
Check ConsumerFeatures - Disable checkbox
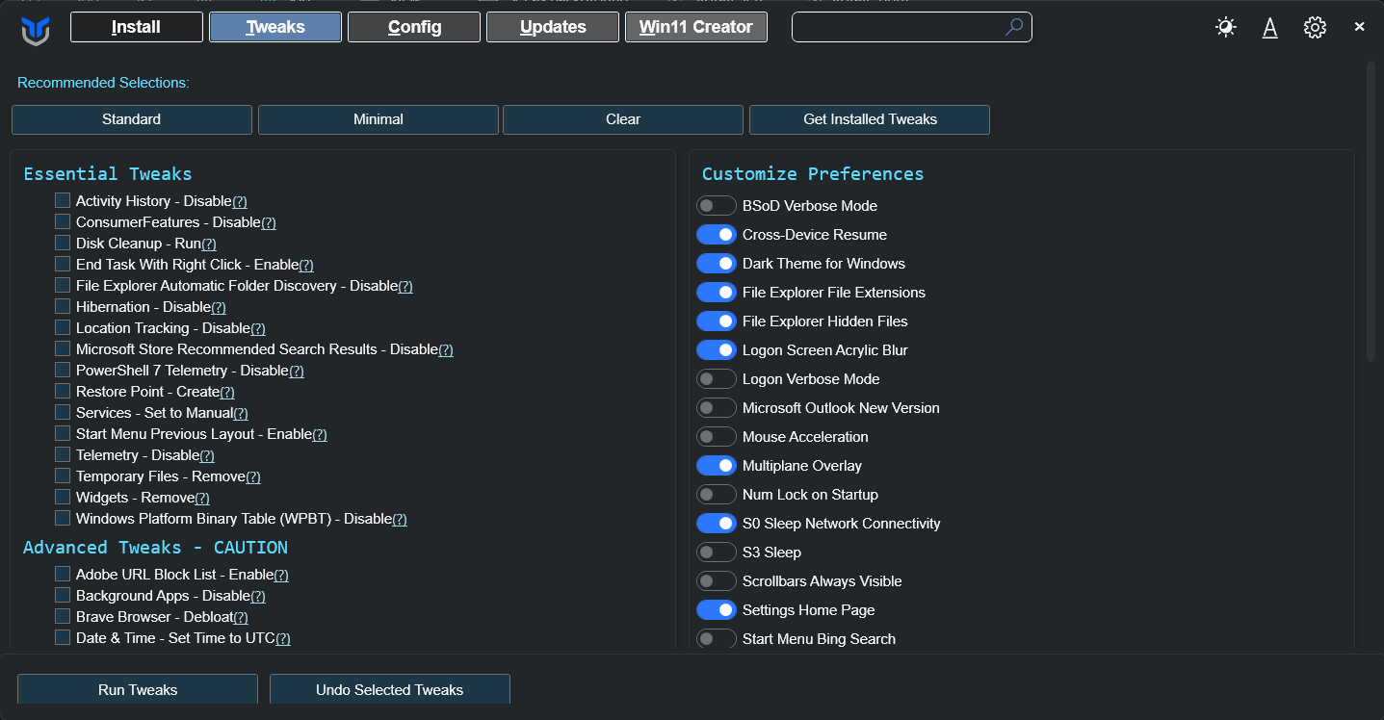(x=63, y=221)
